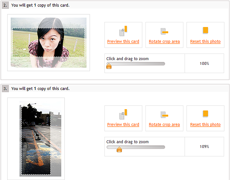The height and width of the screenshot is (180, 231).
Task: Click the Preview icon for card 2
Action: click(123, 31)
